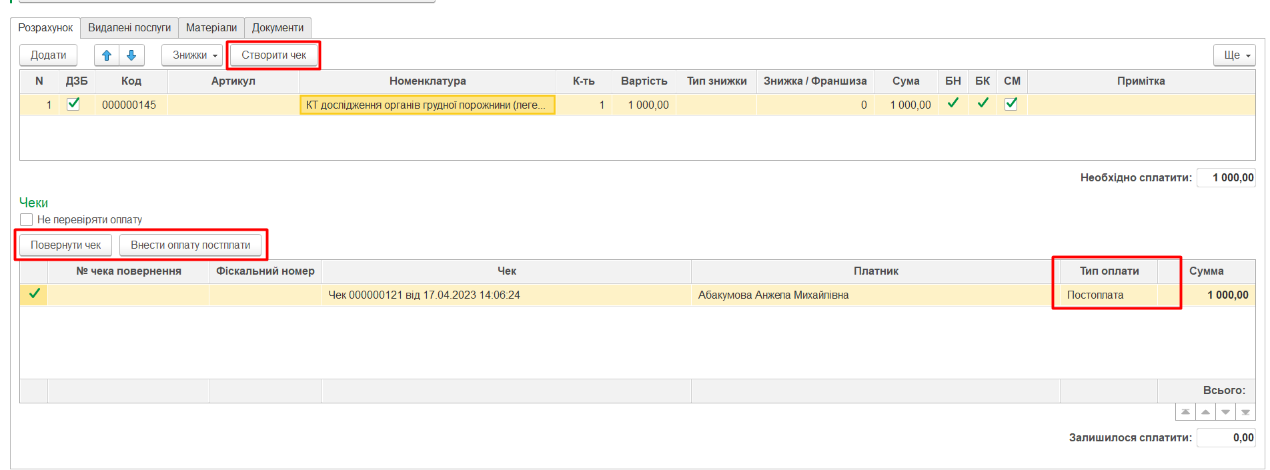Click the Необхідно сплатити amount field
This screenshot has height=470, width=1270.
click(1226, 178)
